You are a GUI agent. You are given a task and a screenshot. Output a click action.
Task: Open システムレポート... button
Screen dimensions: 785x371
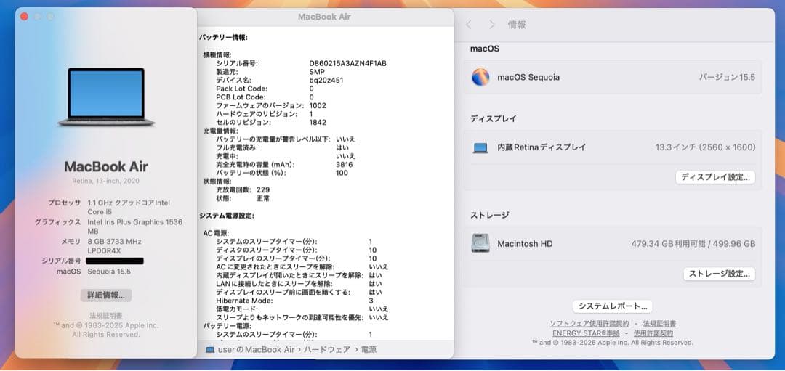click(612, 306)
